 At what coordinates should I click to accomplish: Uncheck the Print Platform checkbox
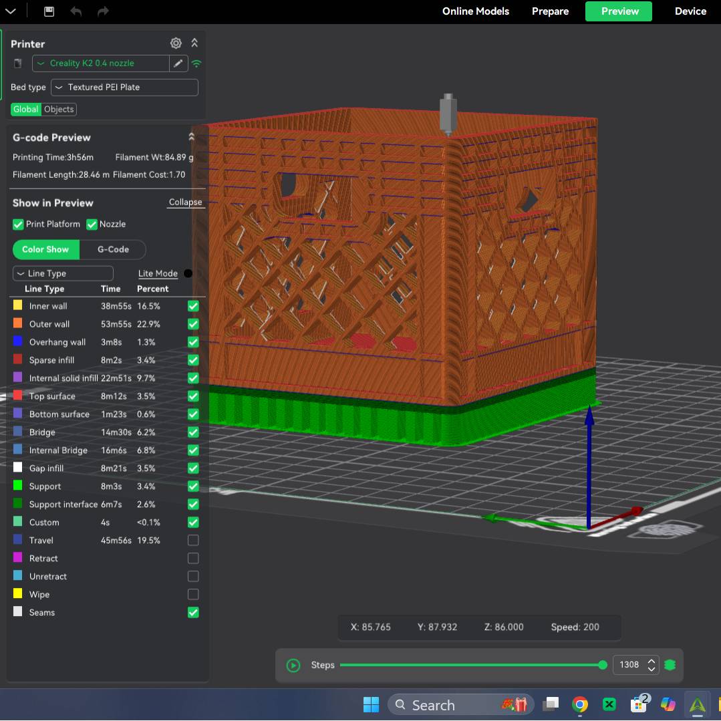18,225
